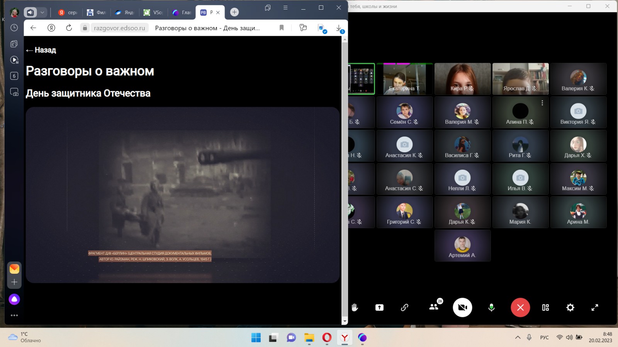Open the sidebar three-dots menu
This screenshot has height=347, width=618.
[x=14, y=315]
